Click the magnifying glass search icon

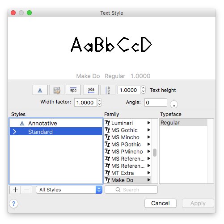118,190
